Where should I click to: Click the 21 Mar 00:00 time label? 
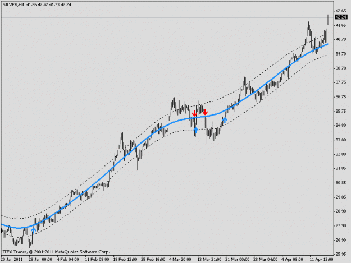coord(238,259)
